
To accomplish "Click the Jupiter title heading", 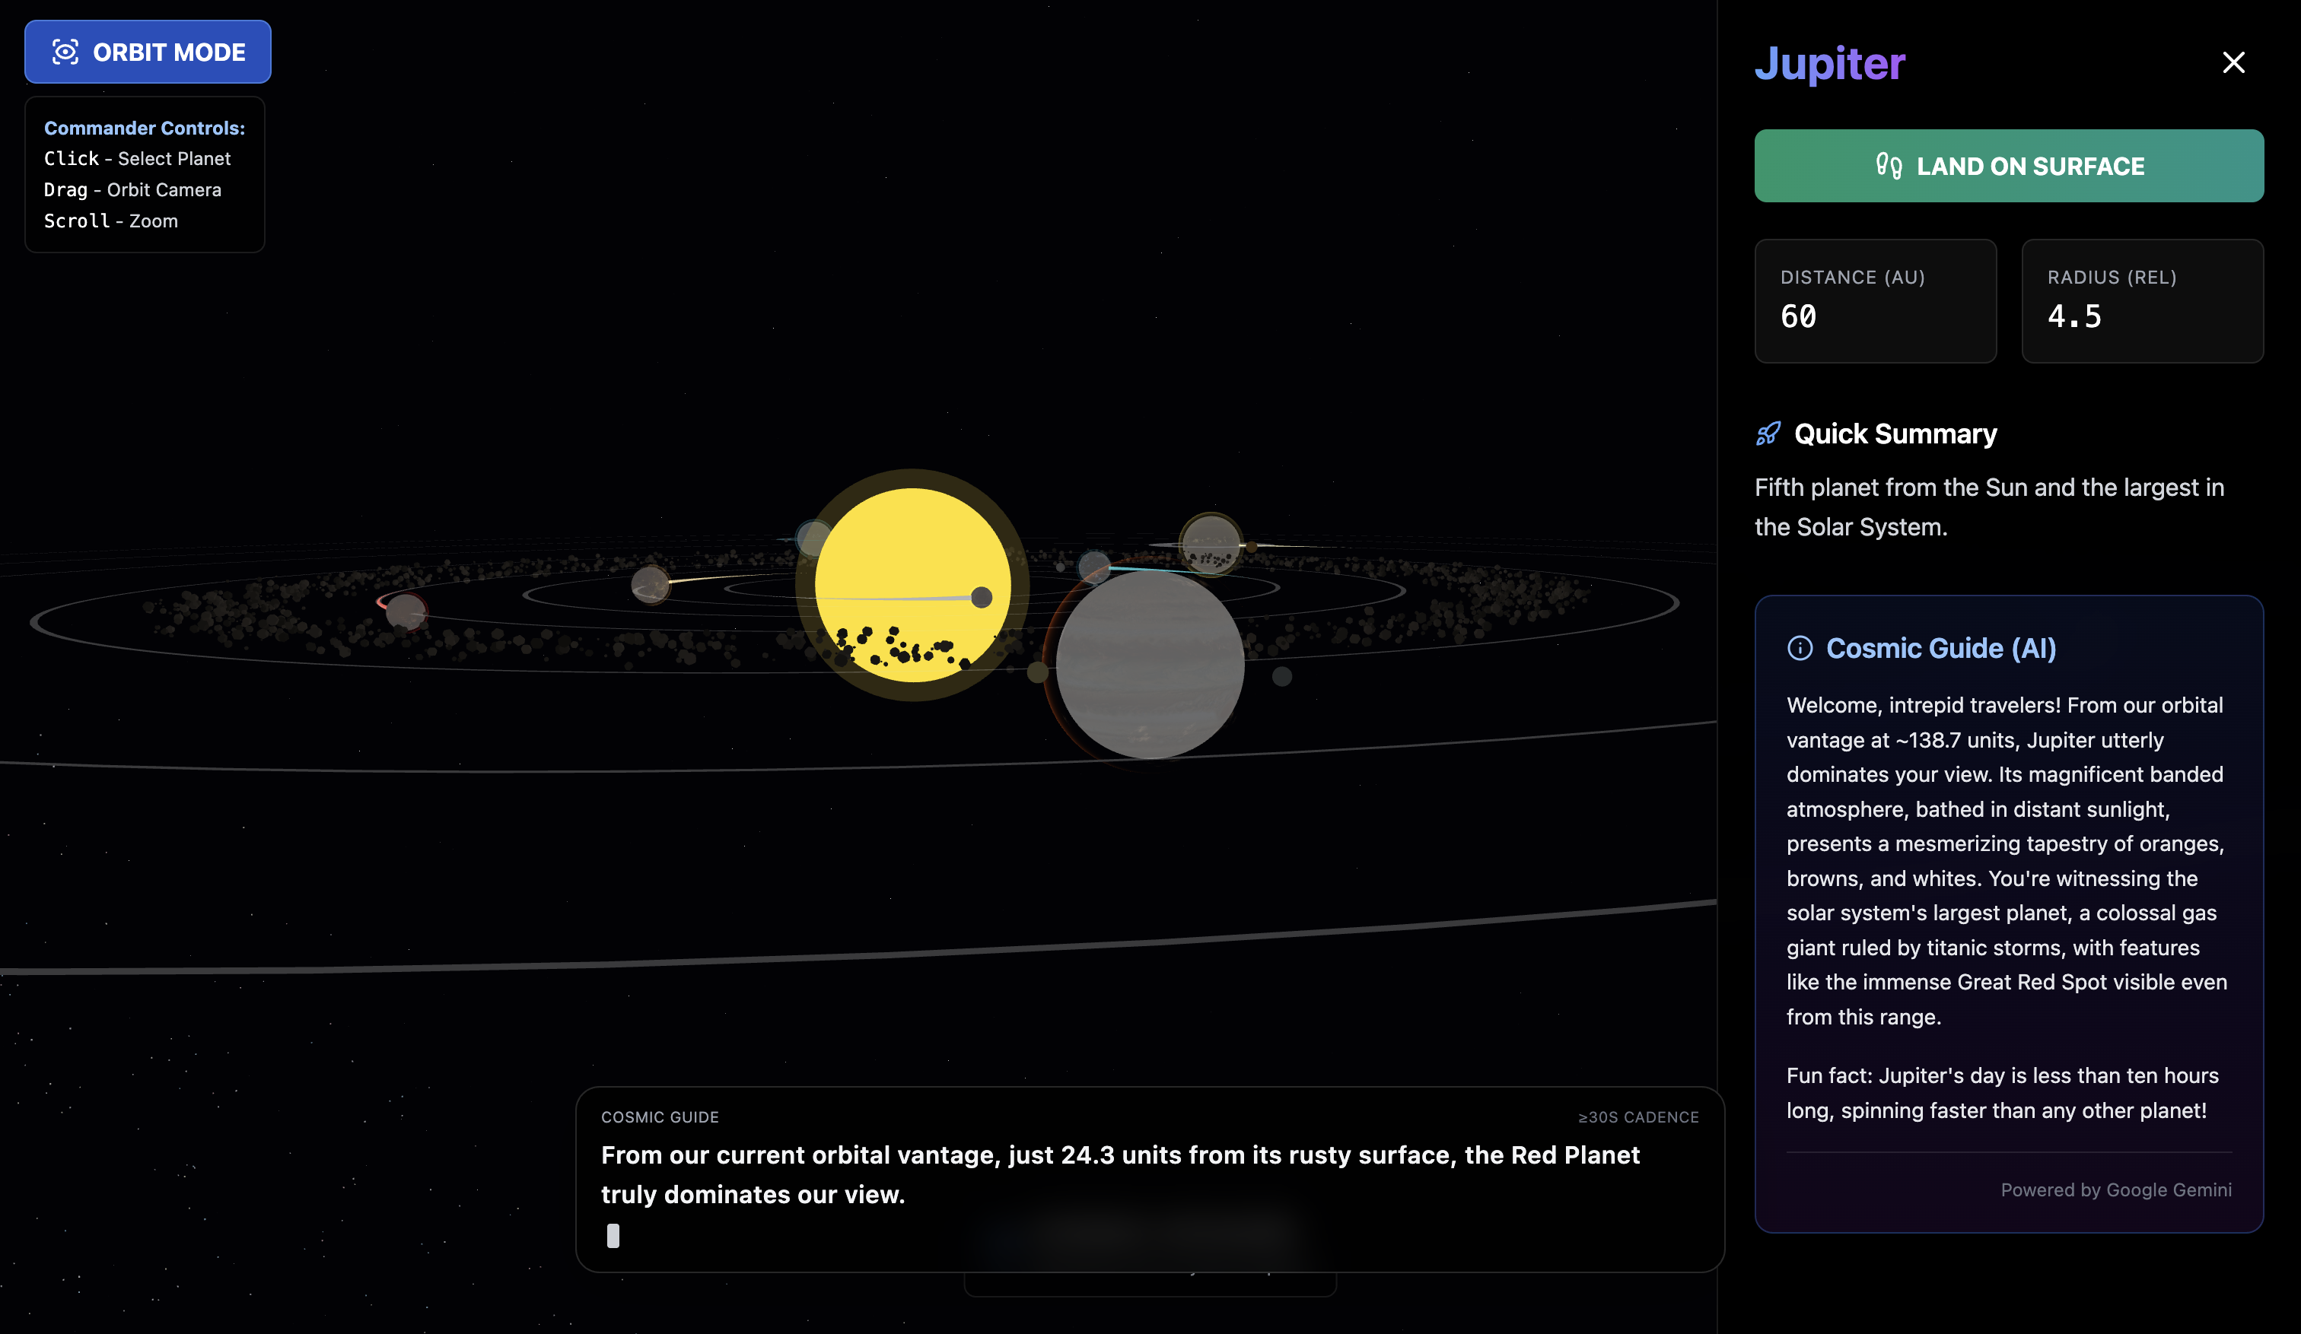I will pos(1829,63).
